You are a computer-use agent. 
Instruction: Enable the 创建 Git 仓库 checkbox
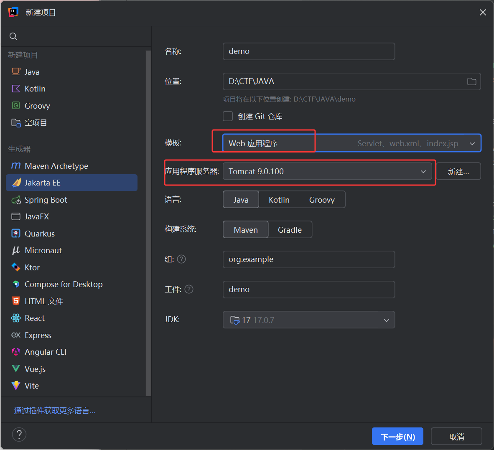pyautogui.click(x=228, y=116)
